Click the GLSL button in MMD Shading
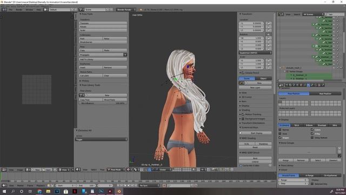The image size is (346, 195). 247,144
